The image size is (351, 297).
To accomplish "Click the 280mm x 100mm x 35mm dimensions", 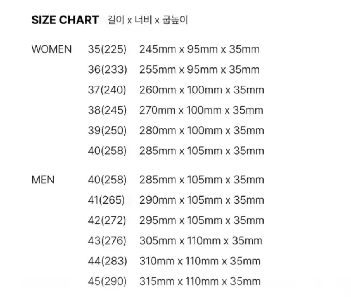I will (x=202, y=130).
